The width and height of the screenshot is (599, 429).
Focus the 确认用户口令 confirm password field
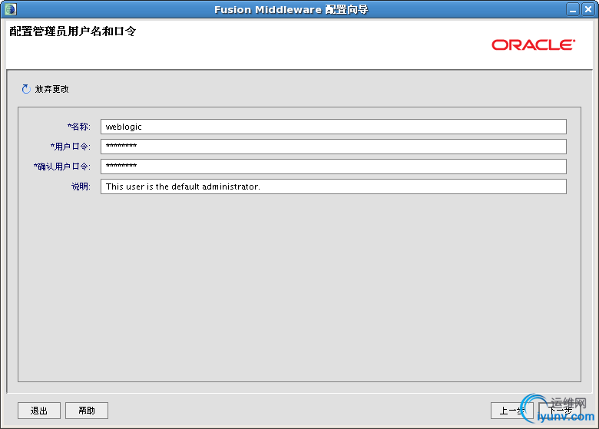333,167
